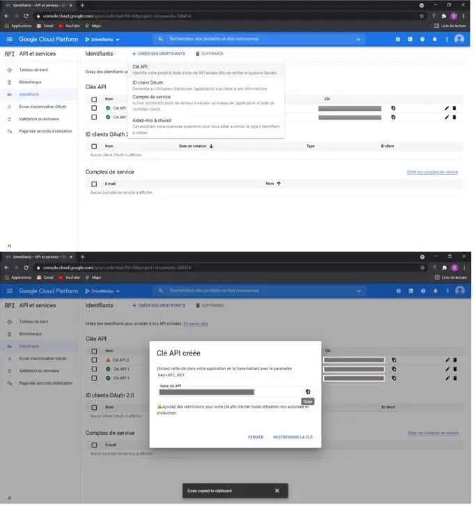The height and width of the screenshot is (506, 475).
Task: Tick Clés API header checkbox in window with dialog
Action: 94,351
